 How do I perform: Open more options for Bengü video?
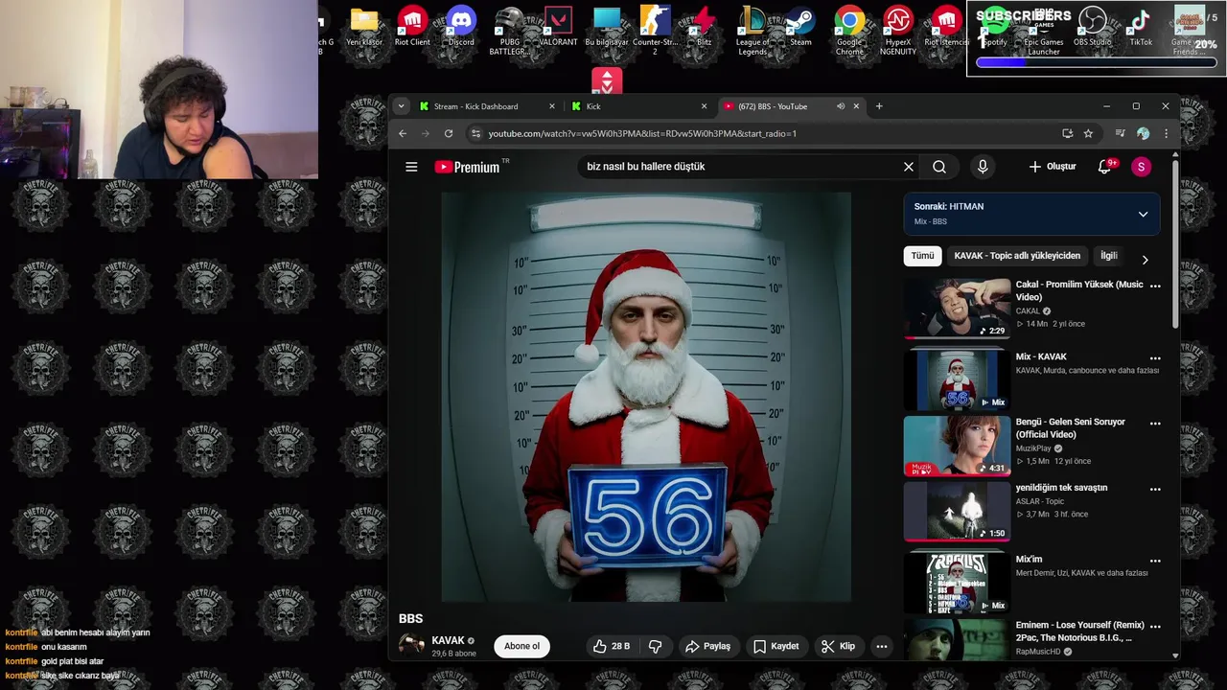click(1155, 424)
